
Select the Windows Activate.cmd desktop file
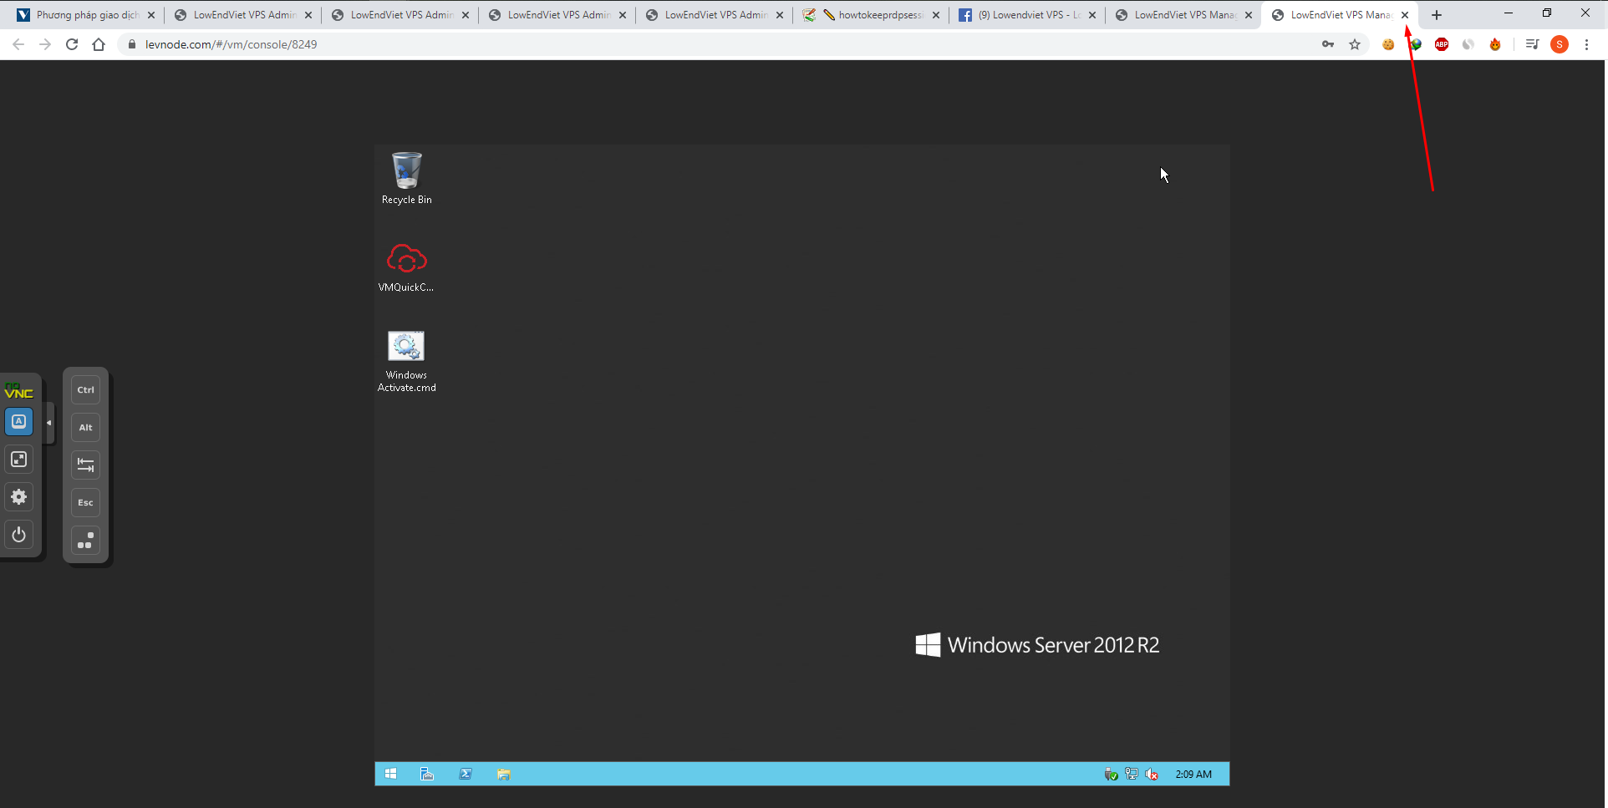pos(406,361)
